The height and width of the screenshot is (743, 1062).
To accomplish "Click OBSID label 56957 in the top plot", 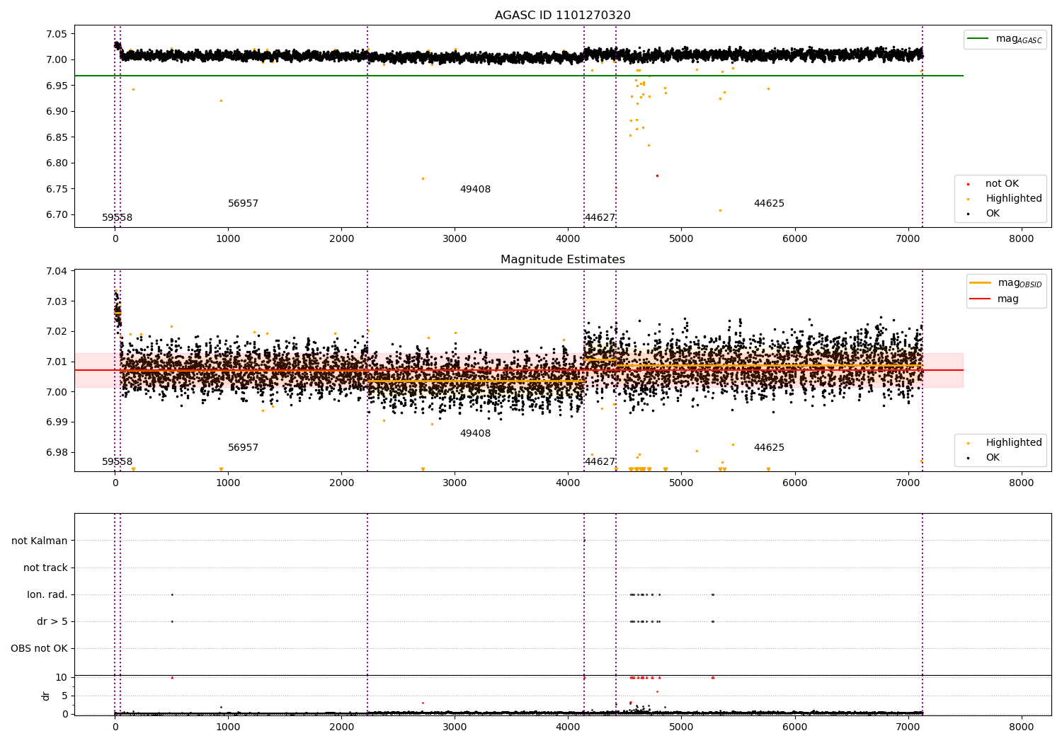I will tap(243, 204).
